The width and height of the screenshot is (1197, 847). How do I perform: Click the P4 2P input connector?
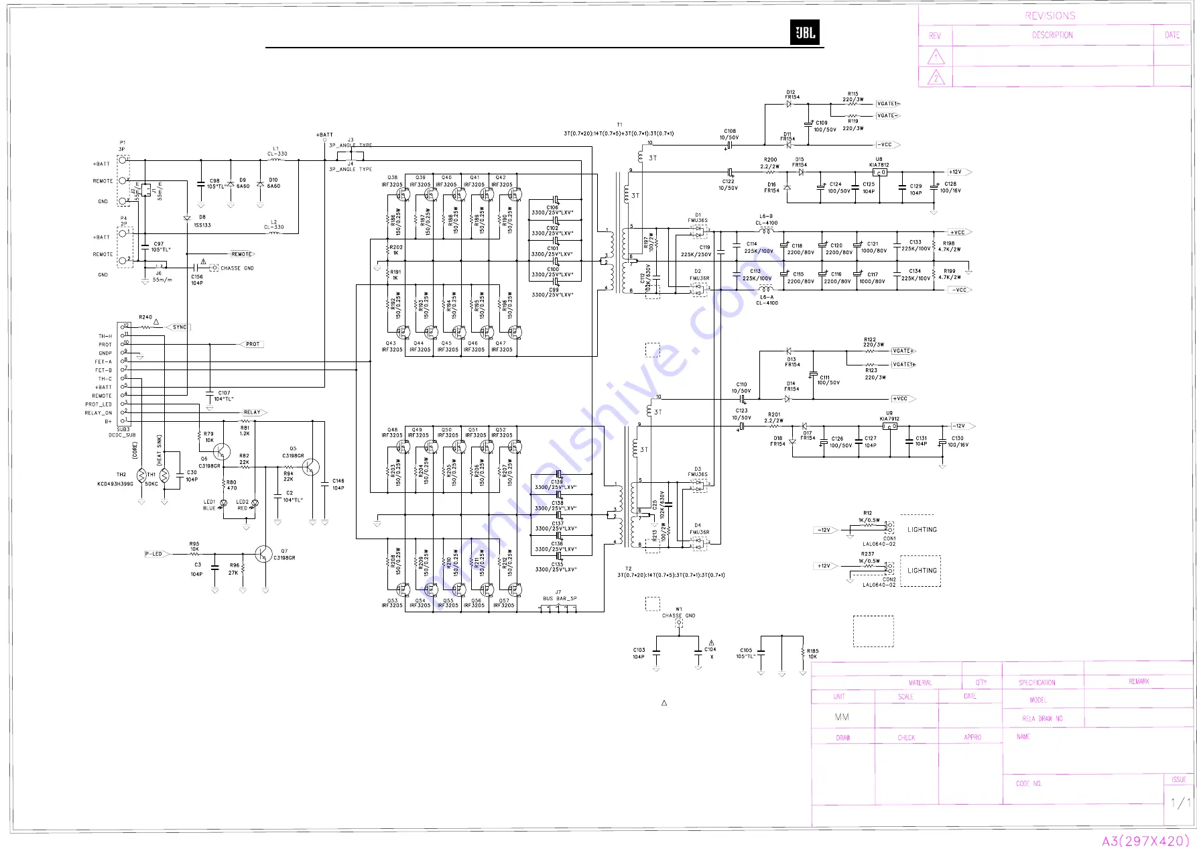pos(125,247)
